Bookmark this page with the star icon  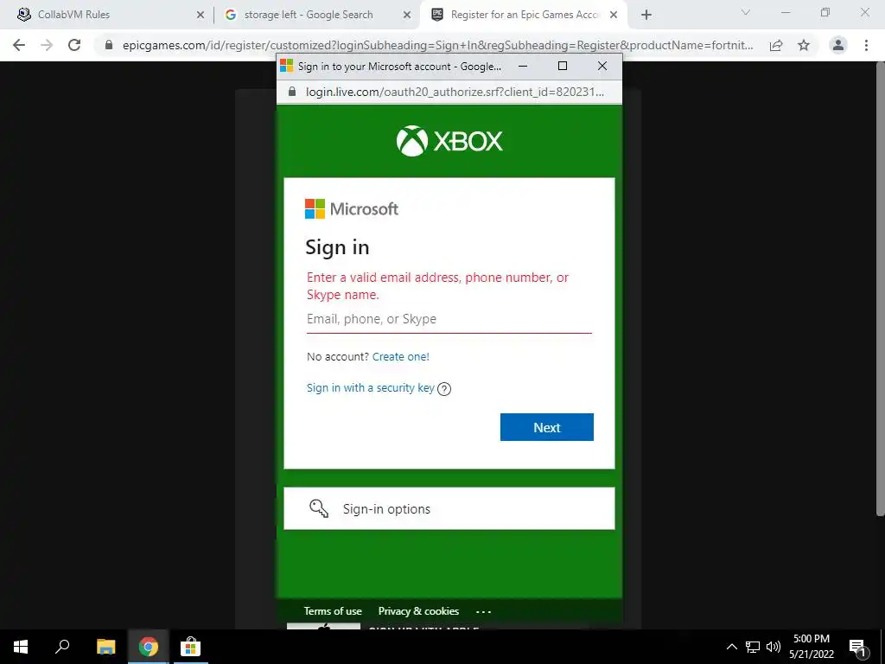point(804,45)
